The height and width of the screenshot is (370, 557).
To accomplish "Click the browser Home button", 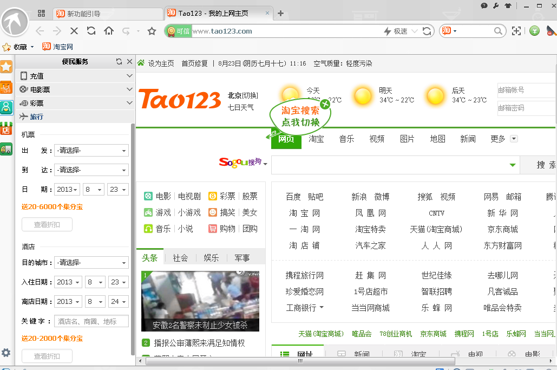I will coord(109,31).
